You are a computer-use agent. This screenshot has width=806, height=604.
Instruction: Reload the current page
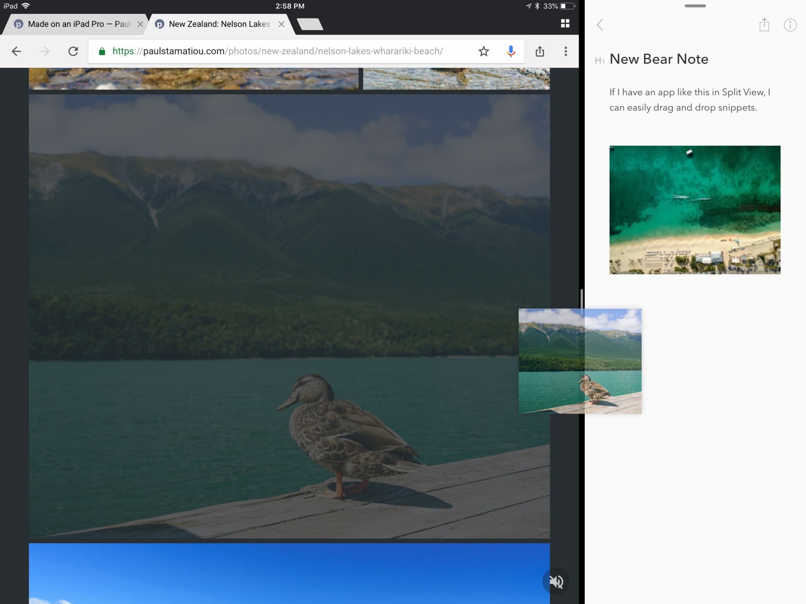pos(73,51)
